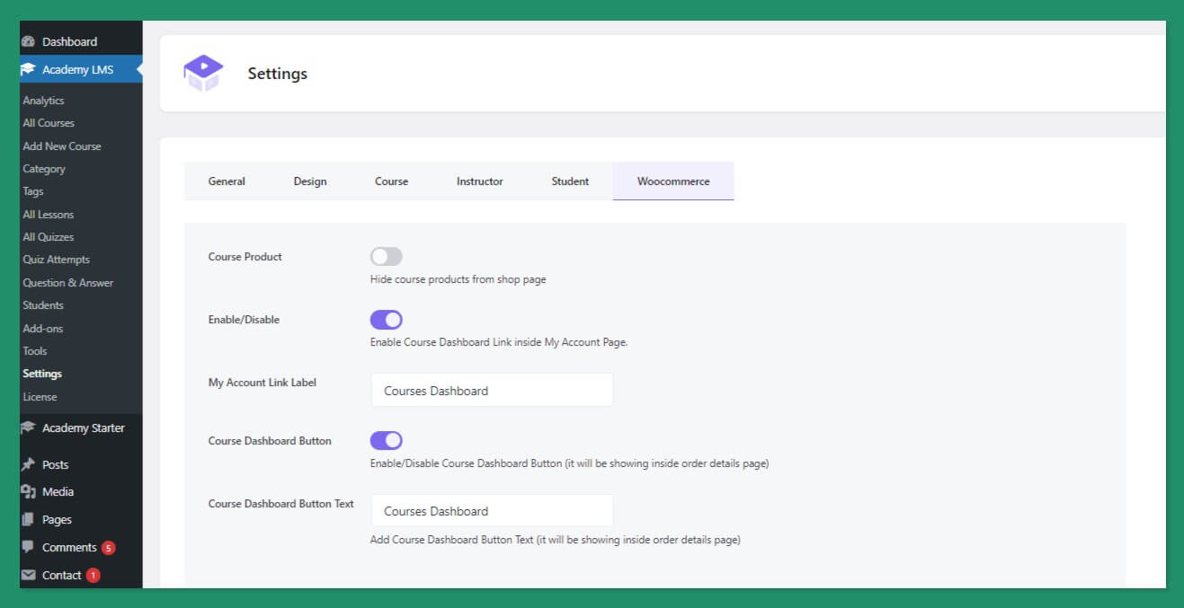Viewport: 1184px width, 608px height.
Task: Open the Media library icon
Action: point(30,491)
